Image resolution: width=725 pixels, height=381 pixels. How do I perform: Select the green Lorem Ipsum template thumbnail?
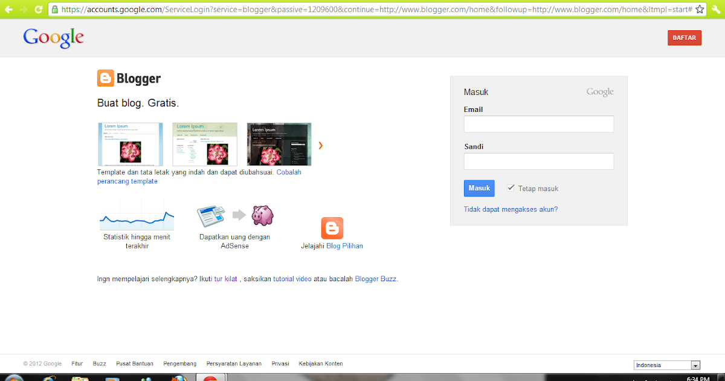pos(205,144)
